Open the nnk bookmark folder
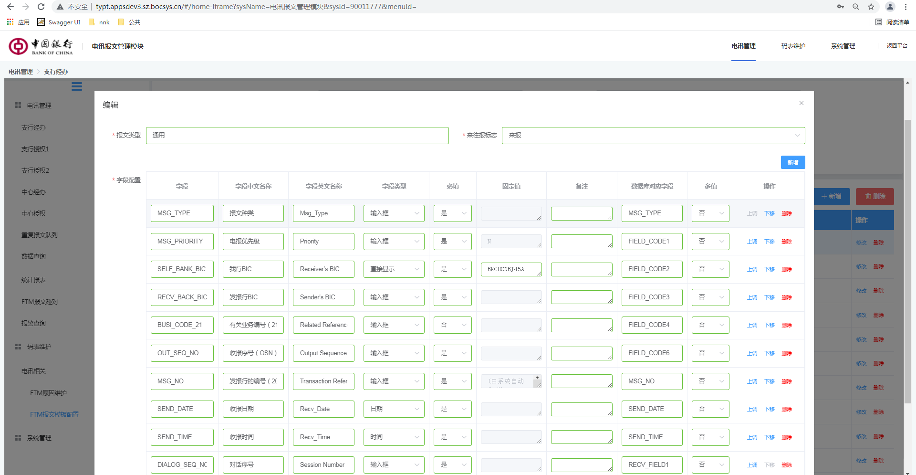Image resolution: width=916 pixels, height=475 pixels. 99,22
